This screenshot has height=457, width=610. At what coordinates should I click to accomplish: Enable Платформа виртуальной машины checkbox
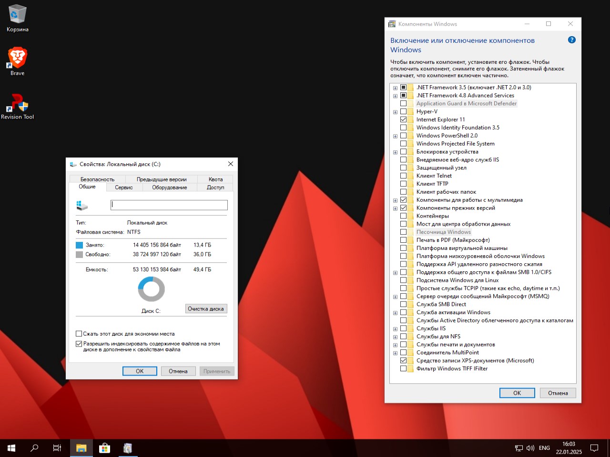click(x=404, y=248)
